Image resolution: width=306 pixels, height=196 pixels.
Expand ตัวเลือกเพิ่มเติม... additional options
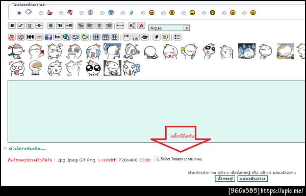pos(27,149)
